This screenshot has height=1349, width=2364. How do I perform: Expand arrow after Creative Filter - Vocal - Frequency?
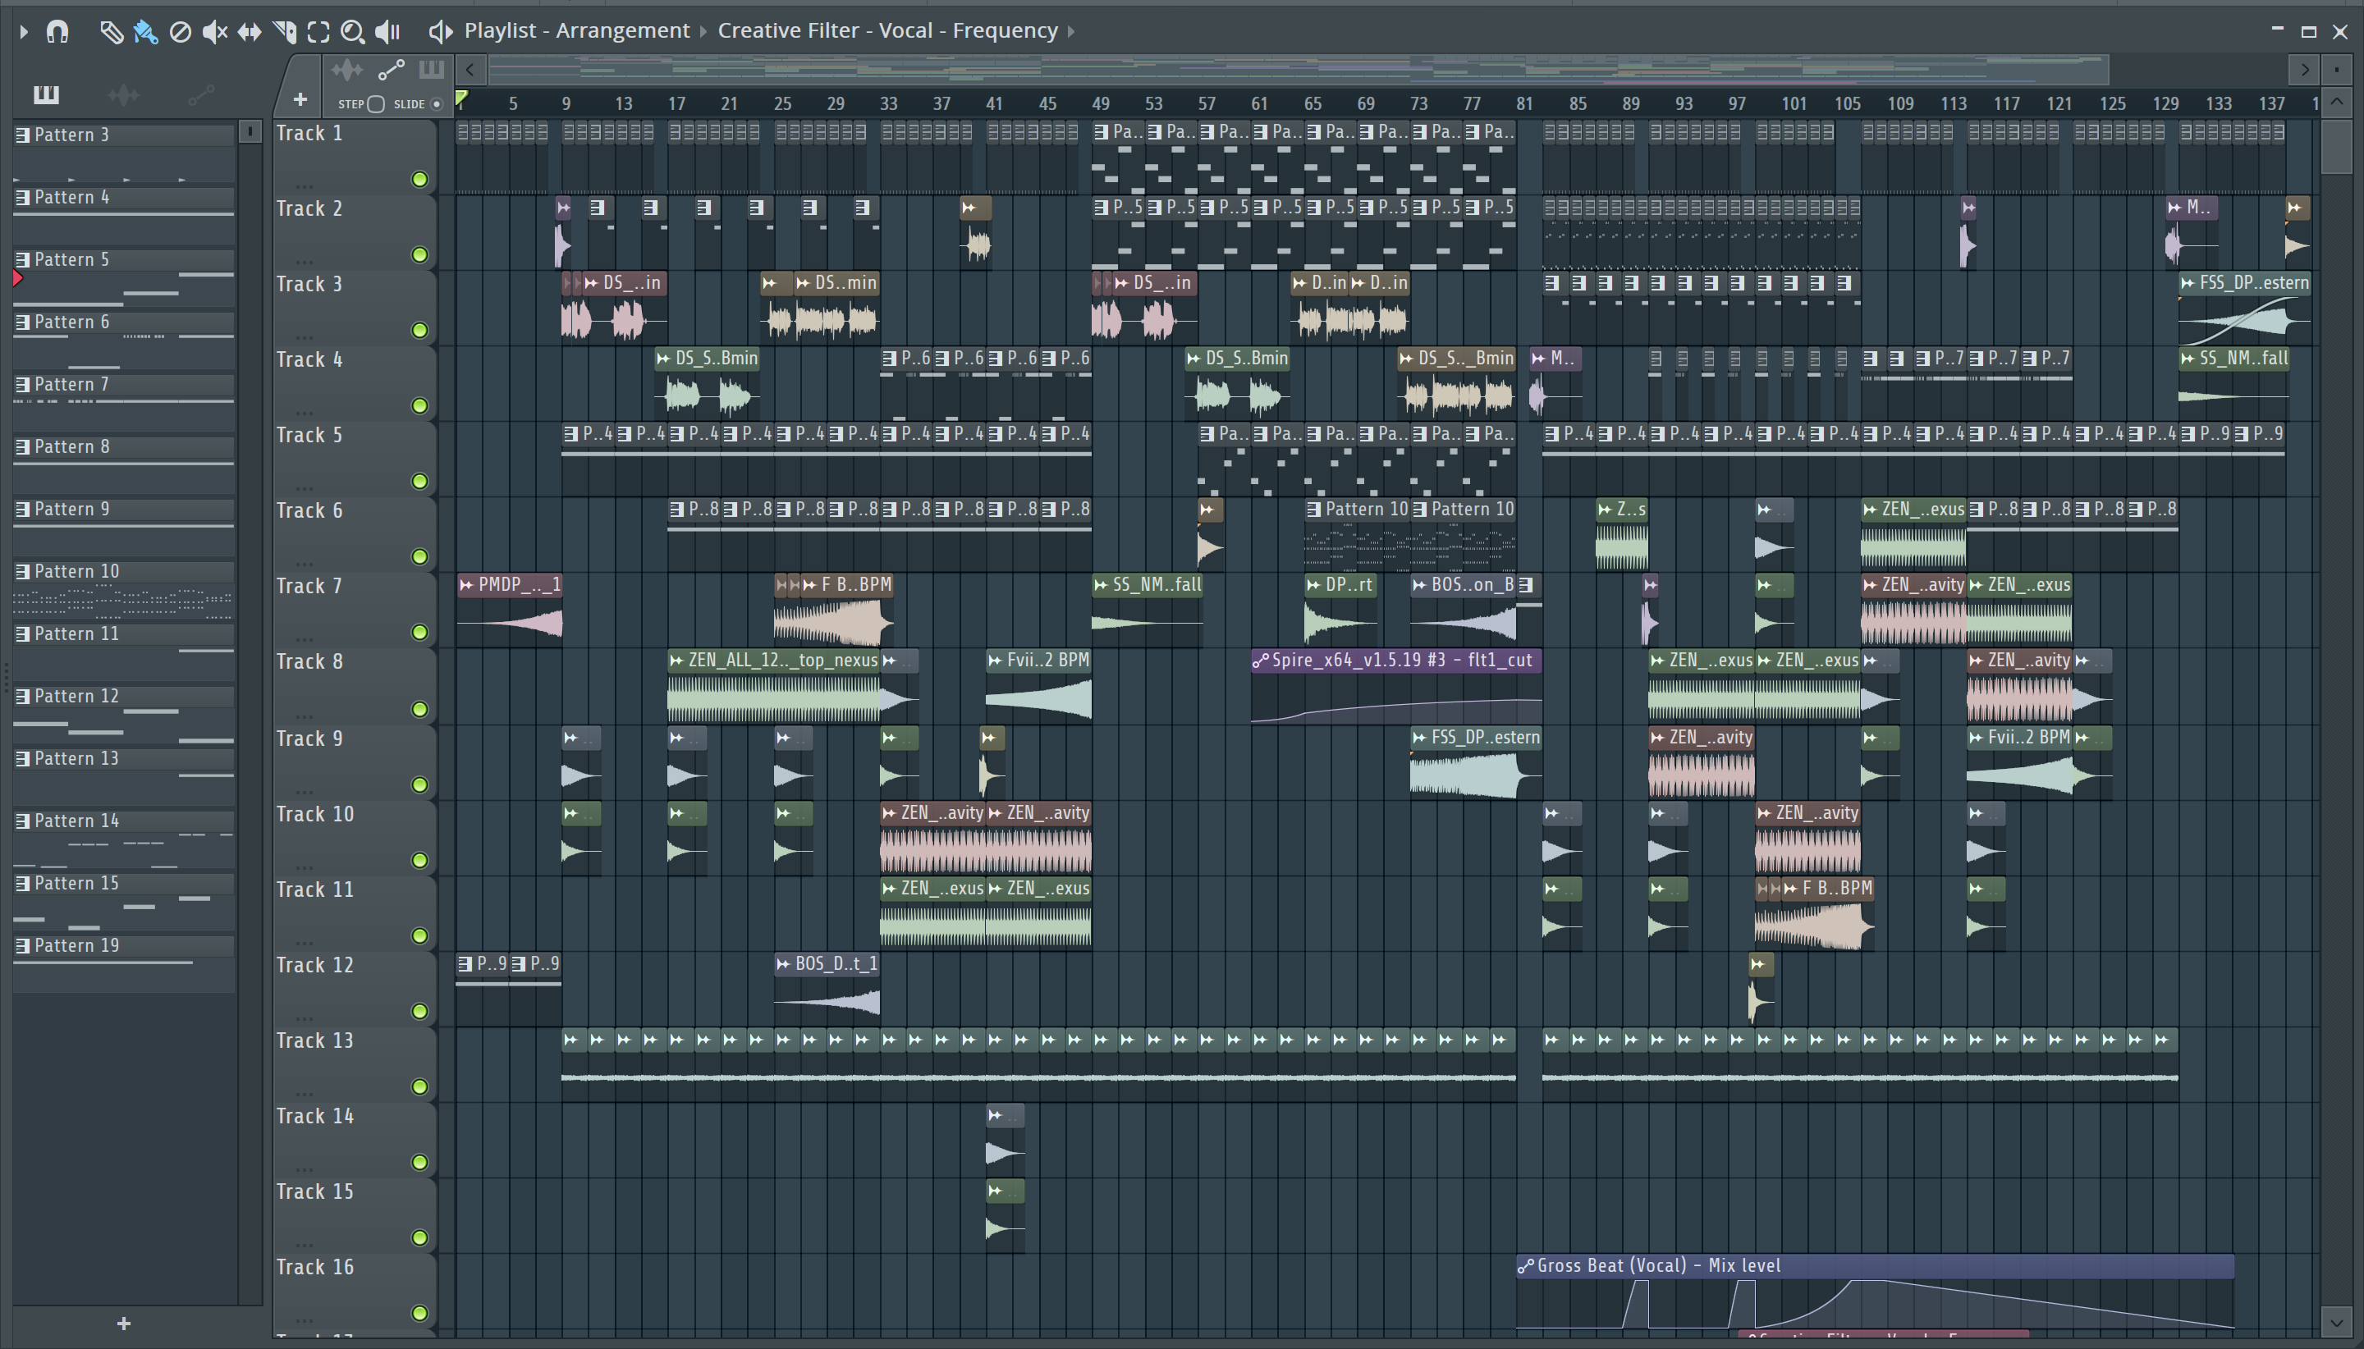click(1071, 31)
